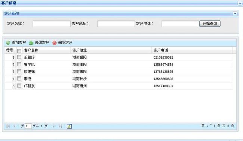The height and width of the screenshot is (141, 243).
Task: Click 添加客户 toolbar label
Action: pos(19,43)
